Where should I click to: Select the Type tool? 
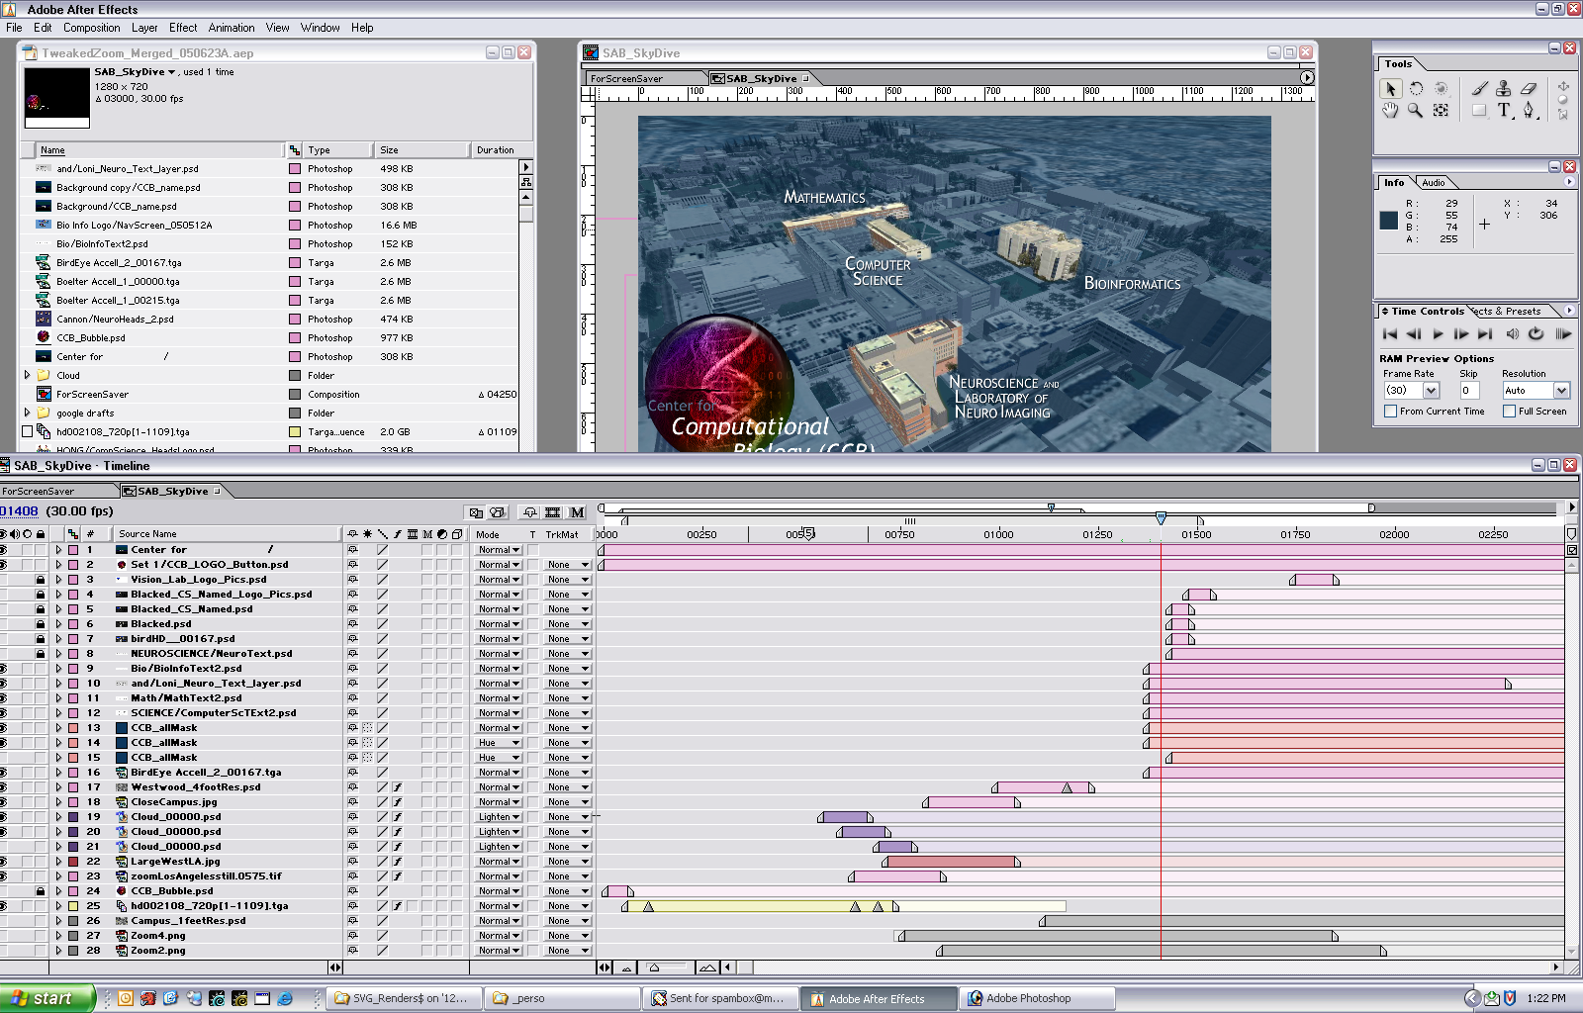tap(1504, 110)
